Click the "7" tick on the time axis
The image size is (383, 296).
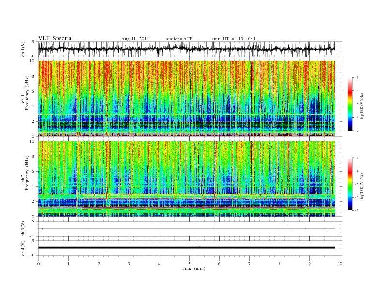pyautogui.click(x=250, y=264)
